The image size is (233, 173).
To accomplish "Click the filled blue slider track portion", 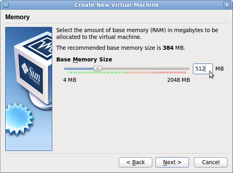I will (79, 69).
